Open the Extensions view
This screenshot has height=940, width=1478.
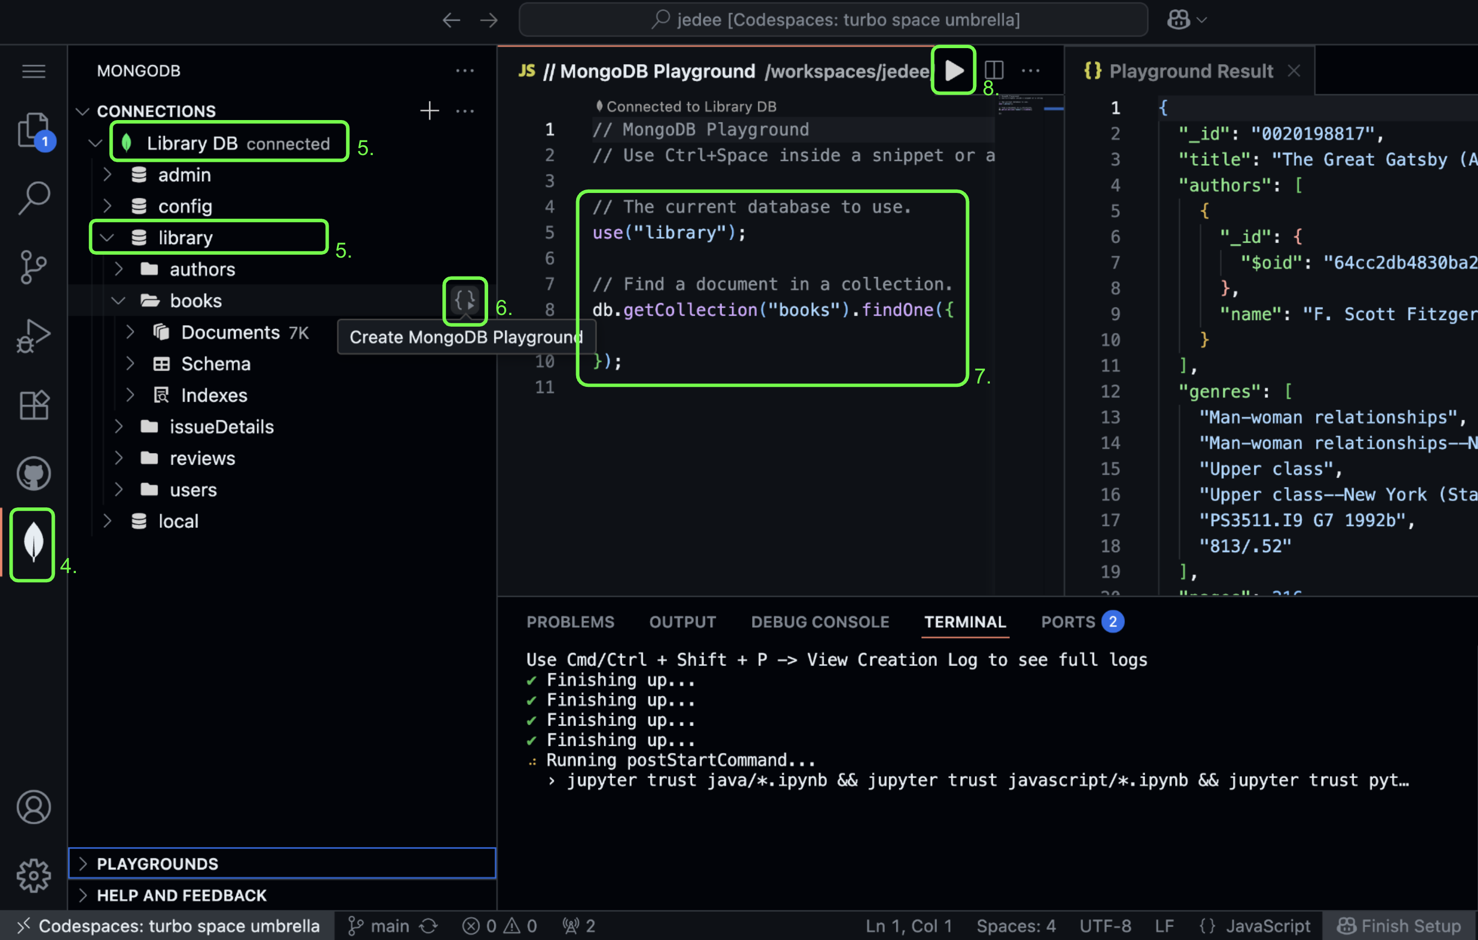click(33, 405)
